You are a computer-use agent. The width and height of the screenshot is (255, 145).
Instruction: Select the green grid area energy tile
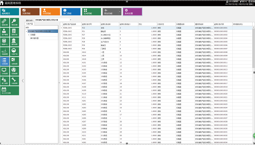click(92, 12)
